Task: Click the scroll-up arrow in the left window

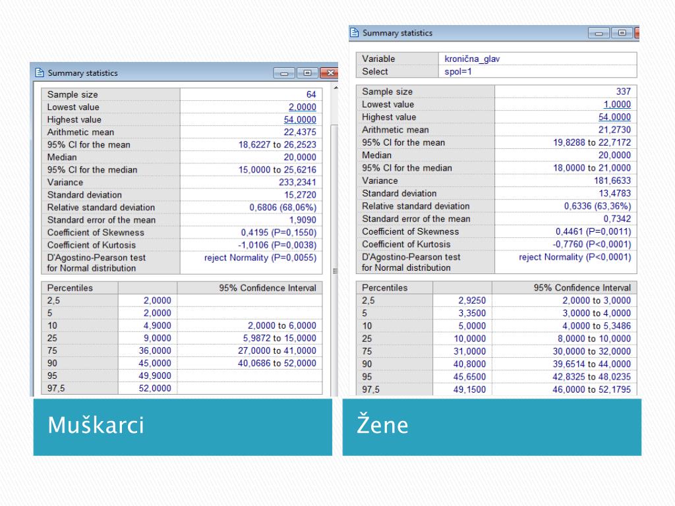Action: pyautogui.click(x=336, y=88)
